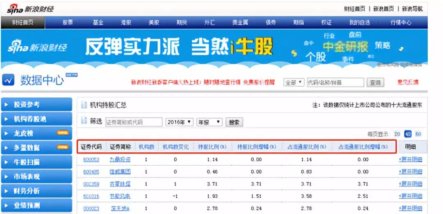Screen dimensions: 443x214
Task: Go to the 股票 section
Action: (x=68, y=22)
